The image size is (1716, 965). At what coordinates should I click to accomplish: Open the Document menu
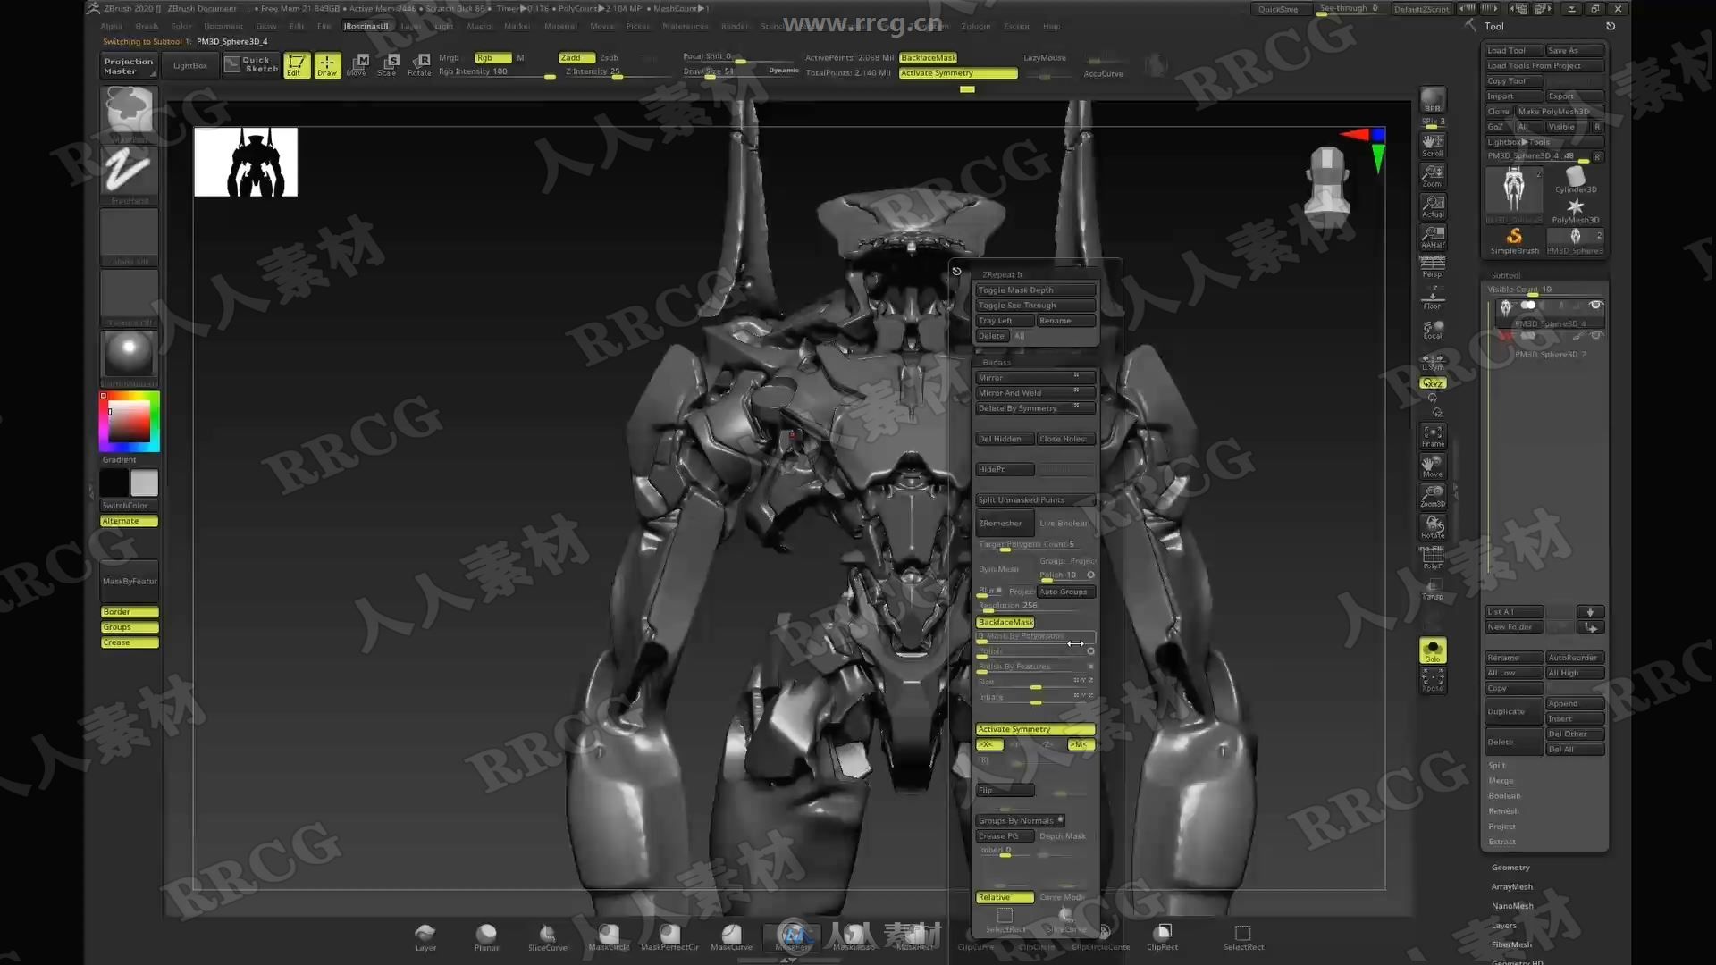[223, 26]
